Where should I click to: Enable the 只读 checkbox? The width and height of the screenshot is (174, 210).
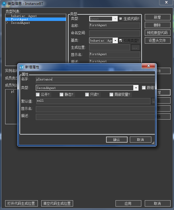[87, 94]
